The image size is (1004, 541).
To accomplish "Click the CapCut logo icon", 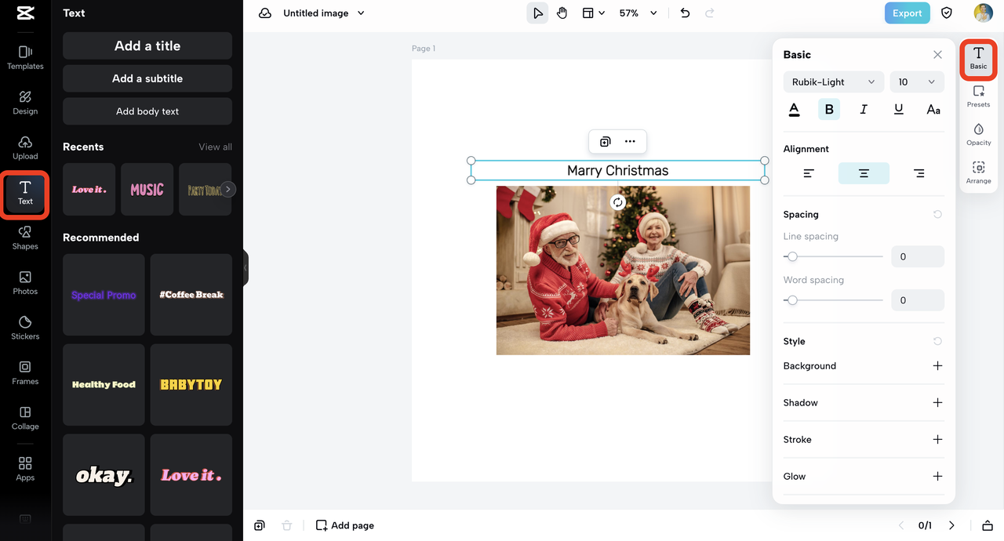I will tap(25, 13).
